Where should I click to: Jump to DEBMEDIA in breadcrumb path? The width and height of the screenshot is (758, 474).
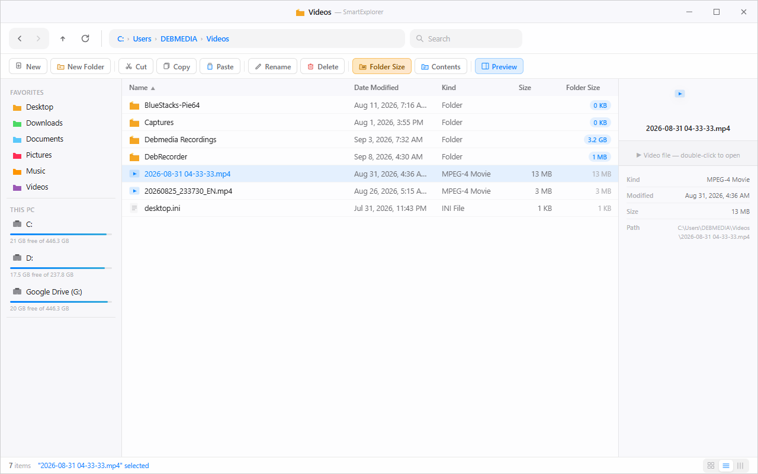(x=179, y=39)
